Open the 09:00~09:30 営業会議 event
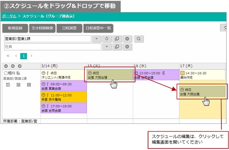 [64, 86]
